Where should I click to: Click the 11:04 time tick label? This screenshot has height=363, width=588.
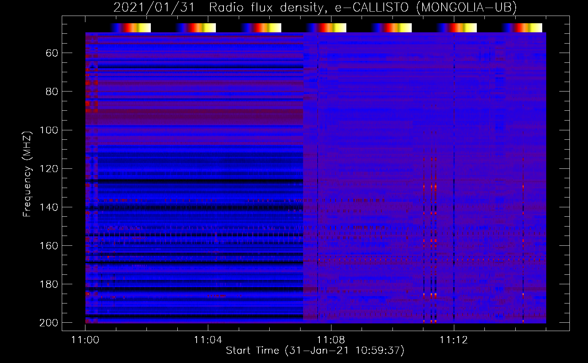(208, 340)
